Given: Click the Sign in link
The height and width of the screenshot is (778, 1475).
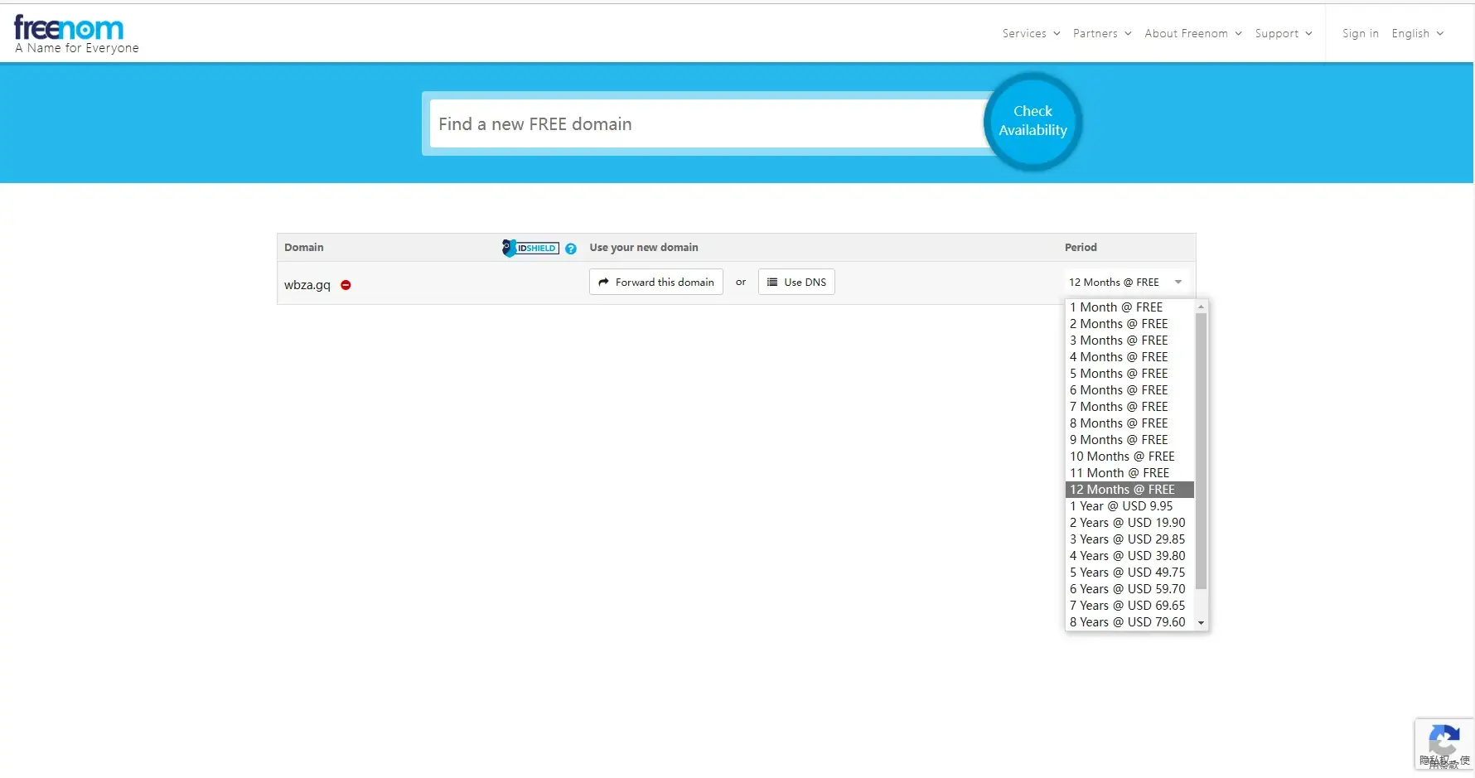Looking at the screenshot, I should [x=1360, y=34].
